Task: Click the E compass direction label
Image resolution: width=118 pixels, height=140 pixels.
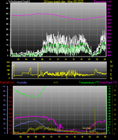Action: [111, 74]
